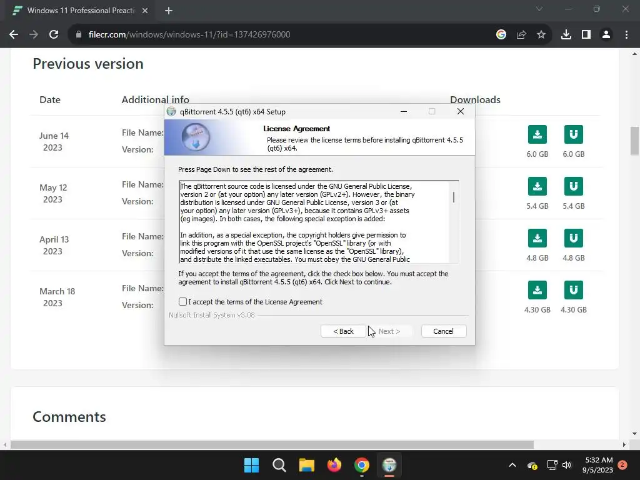The image size is (640, 480).
Task: Click the 'Previous version' heading
Action: [x=88, y=64]
